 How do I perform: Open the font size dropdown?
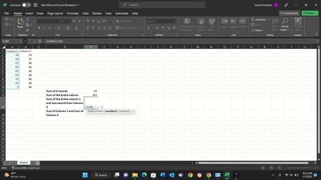point(70,21)
